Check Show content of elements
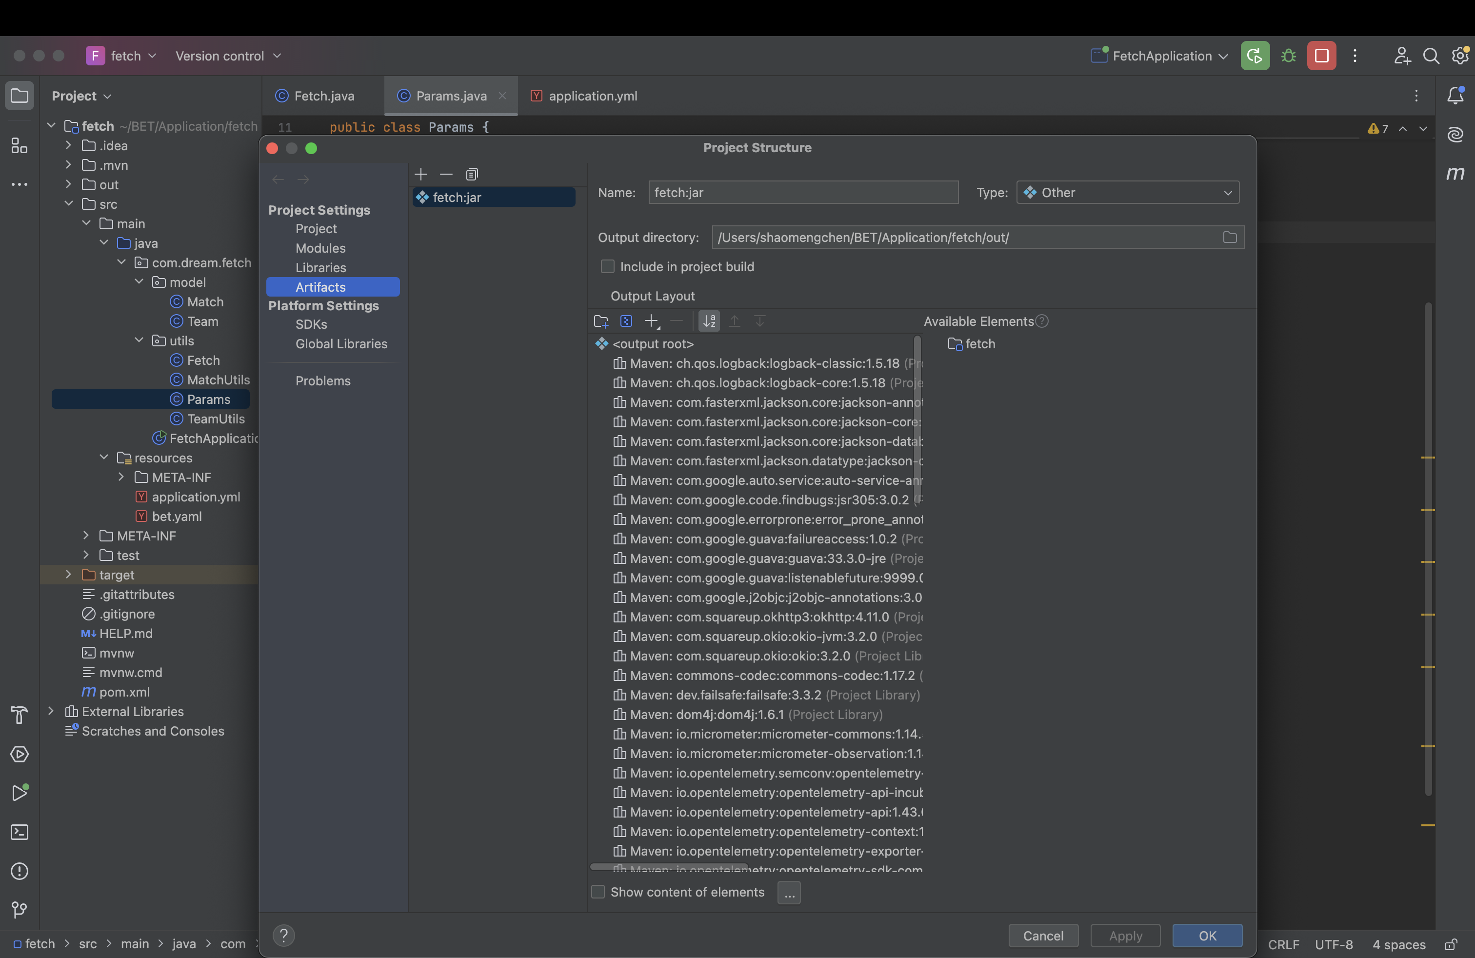This screenshot has width=1475, height=958. tap(598, 892)
